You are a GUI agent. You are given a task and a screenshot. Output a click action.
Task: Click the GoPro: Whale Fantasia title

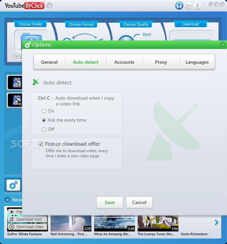click(24, 234)
